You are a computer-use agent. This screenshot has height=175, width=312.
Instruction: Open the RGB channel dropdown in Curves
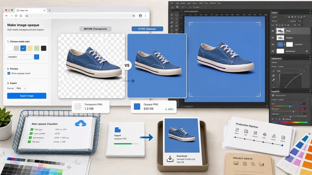pos(289,71)
